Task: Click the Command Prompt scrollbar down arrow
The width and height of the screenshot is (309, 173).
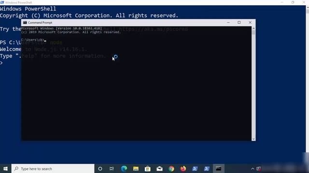Action: (x=253, y=139)
